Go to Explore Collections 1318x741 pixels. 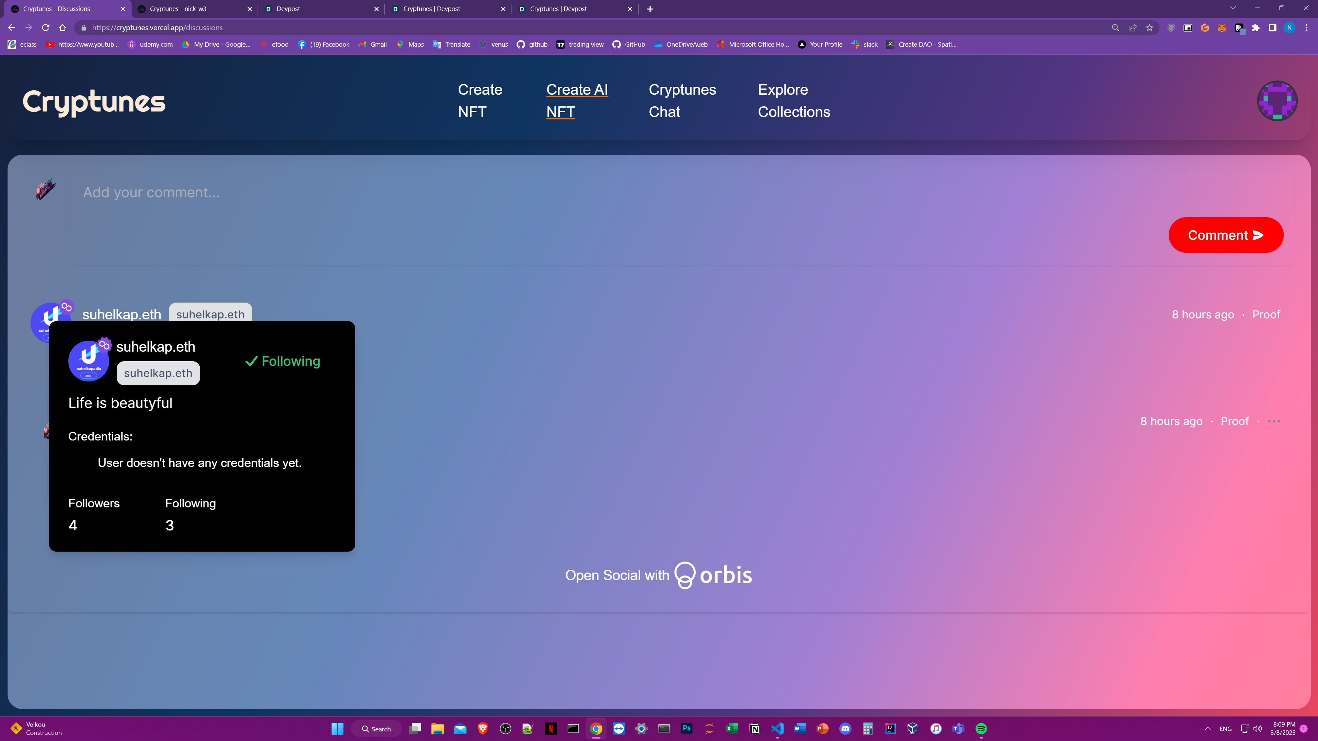click(794, 101)
